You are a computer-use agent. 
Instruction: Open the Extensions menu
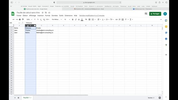(69, 16)
